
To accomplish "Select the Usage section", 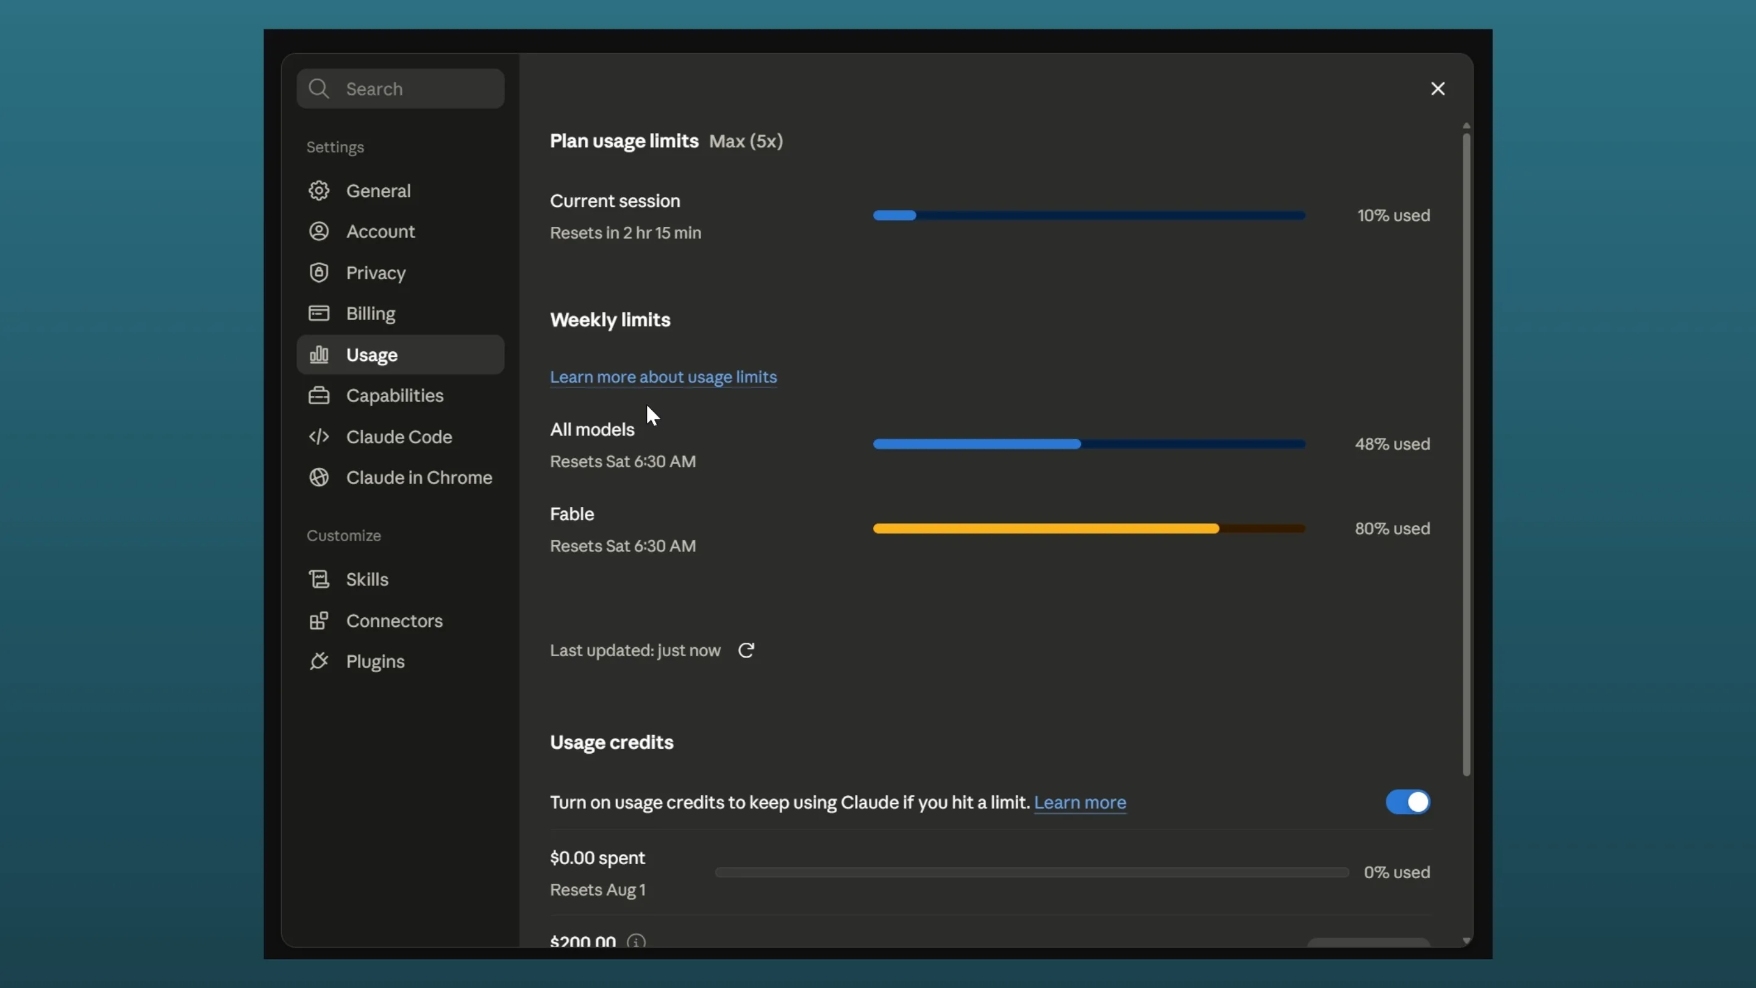I will pos(400,354).
